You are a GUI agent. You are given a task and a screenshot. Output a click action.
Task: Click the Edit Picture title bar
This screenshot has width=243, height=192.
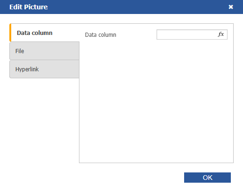coord(121,7)
